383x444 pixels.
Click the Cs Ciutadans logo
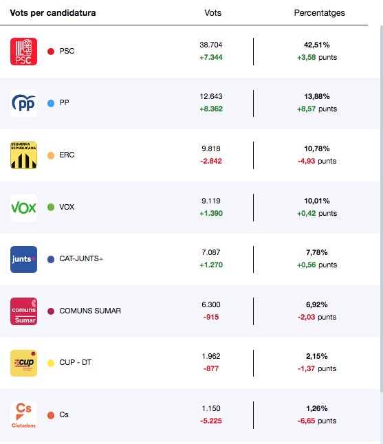click(24, 415)
